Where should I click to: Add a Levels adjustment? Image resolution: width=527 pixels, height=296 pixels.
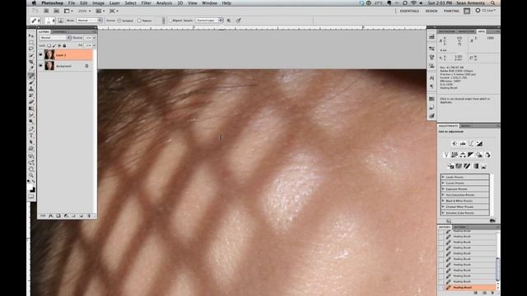point(463,144)
